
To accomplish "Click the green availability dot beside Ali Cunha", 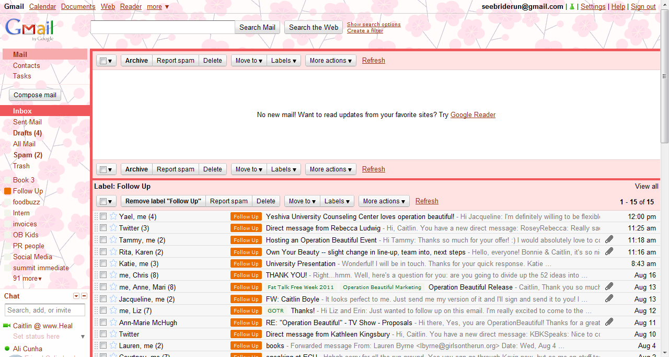I will click(7, 349).
